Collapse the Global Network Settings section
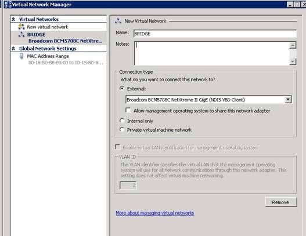This screenshot has height=236, width=306. coord(13,48)
